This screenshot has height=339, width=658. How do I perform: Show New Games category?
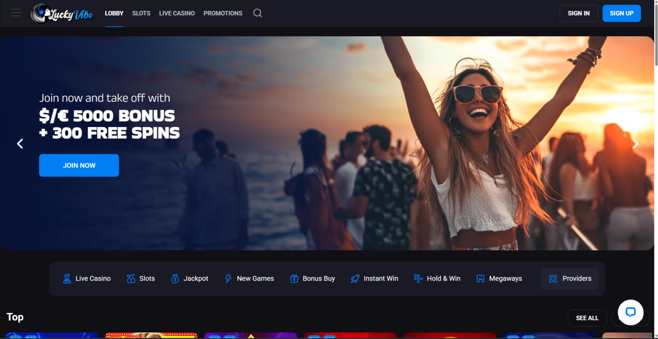[x=249, y=279]
